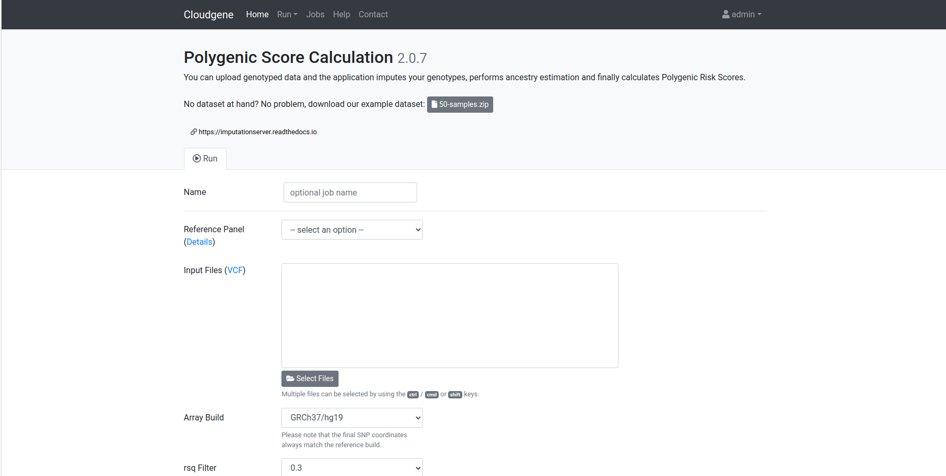Click the link icon beside the readthedocs URL
The image size is (946, 476).
[193, 132]
